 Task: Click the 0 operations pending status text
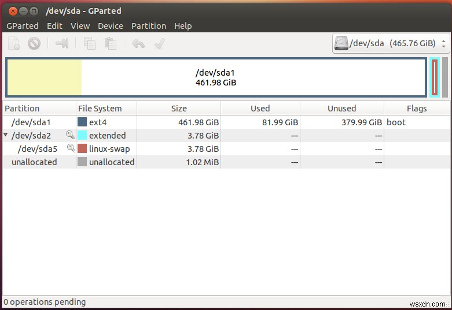(45, 302)
